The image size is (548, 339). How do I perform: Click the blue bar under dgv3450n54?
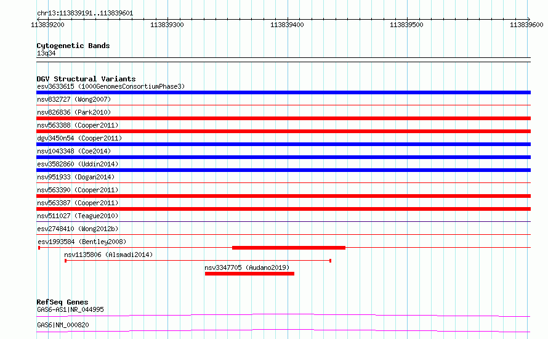click(283, 144)
